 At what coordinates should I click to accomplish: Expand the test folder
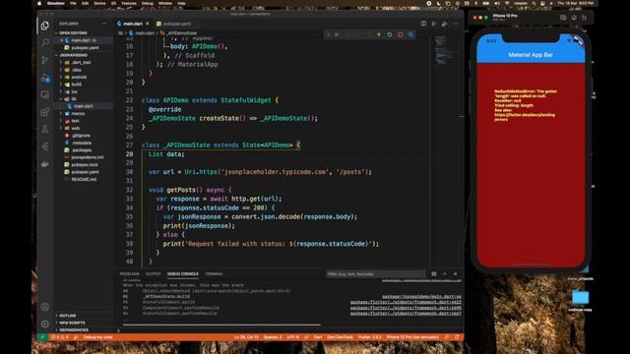pos(75,121)
